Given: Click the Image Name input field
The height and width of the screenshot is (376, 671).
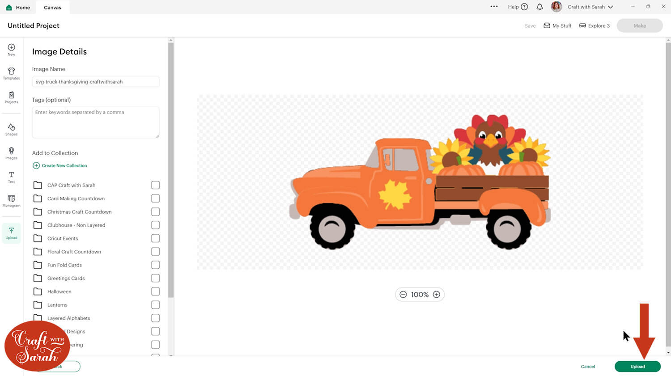Looking at the screenshot, I should (96, 82).
